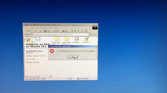This screenshot has height=93, width=167.
Task: Click the Forward arrow button
Action: (35, 31)
